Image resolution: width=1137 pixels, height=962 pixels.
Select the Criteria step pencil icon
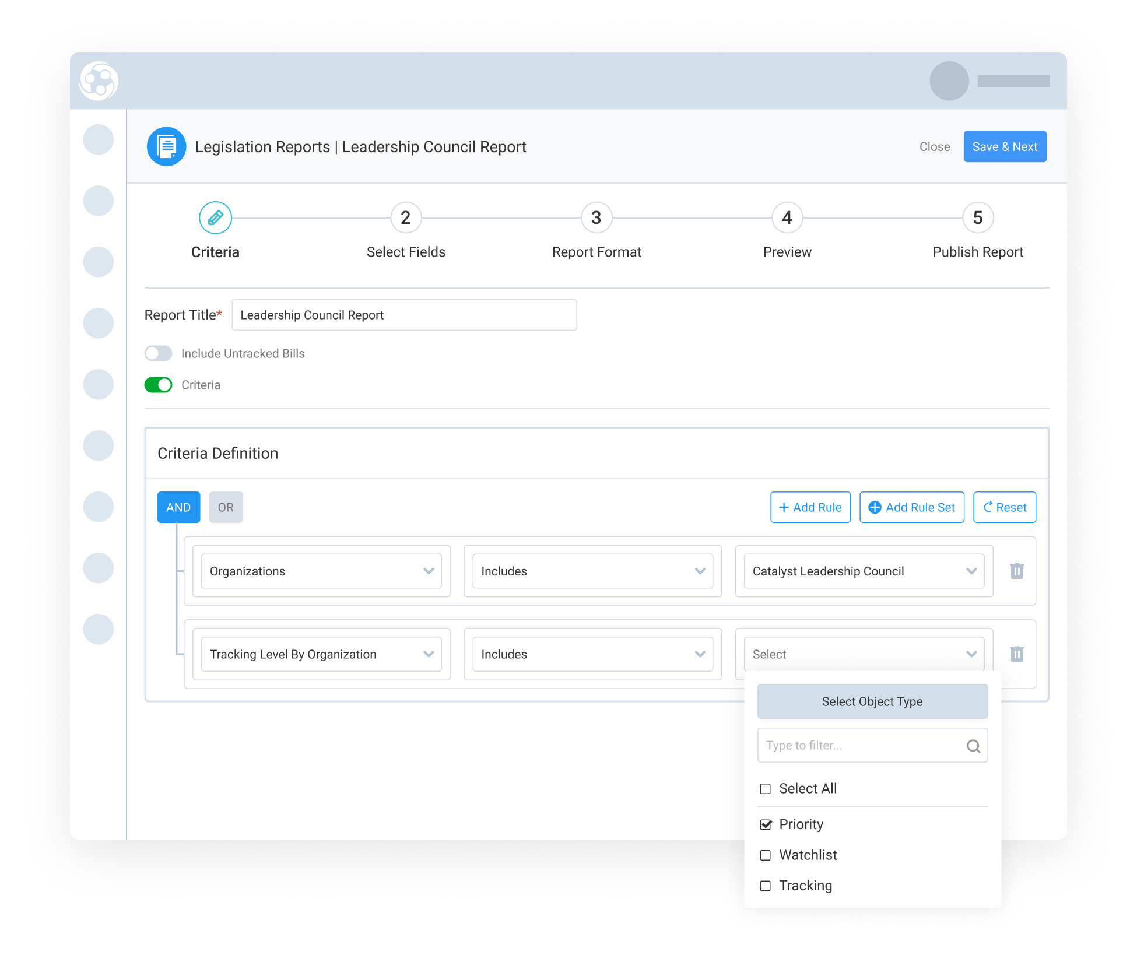[215, 217]
